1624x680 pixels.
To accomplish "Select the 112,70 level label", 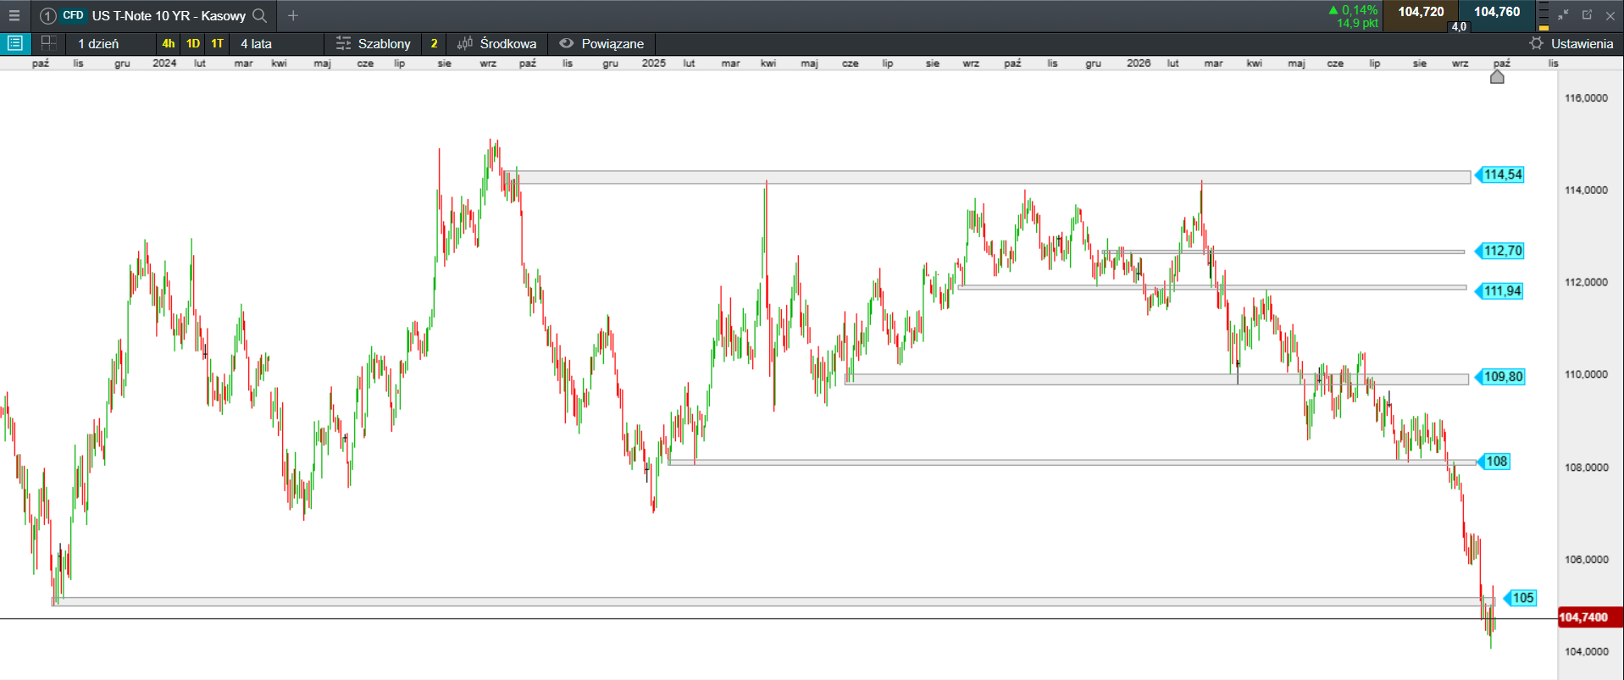I will point(1499,251).
